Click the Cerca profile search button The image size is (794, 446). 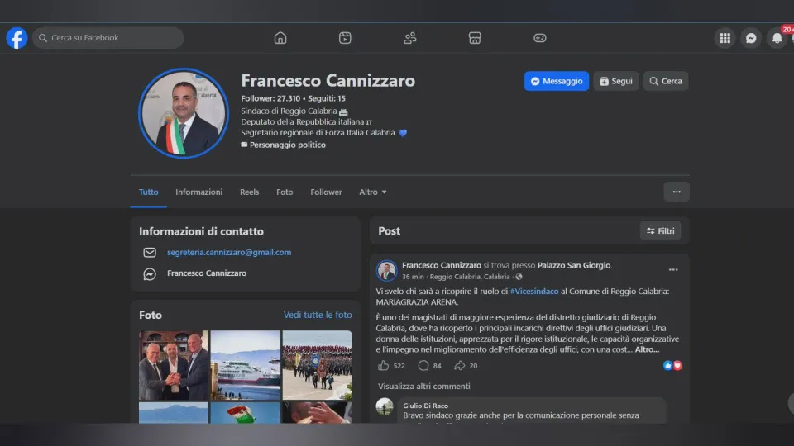(665, 81)
